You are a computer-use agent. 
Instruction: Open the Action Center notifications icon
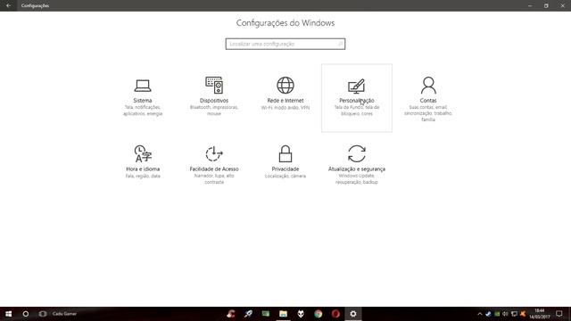point(559,314)
